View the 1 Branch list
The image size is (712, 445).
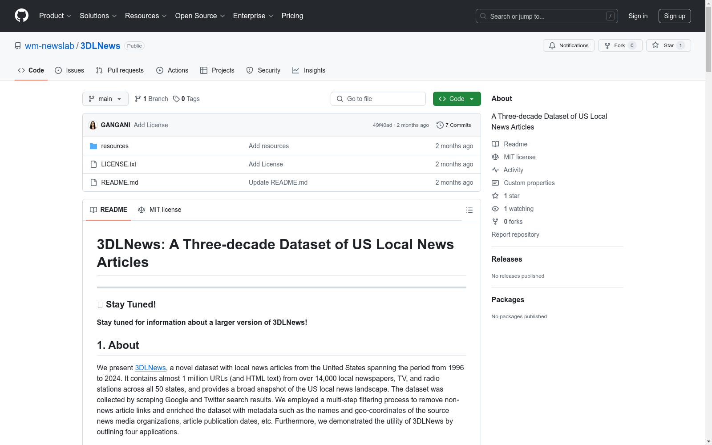click(151, 99)
